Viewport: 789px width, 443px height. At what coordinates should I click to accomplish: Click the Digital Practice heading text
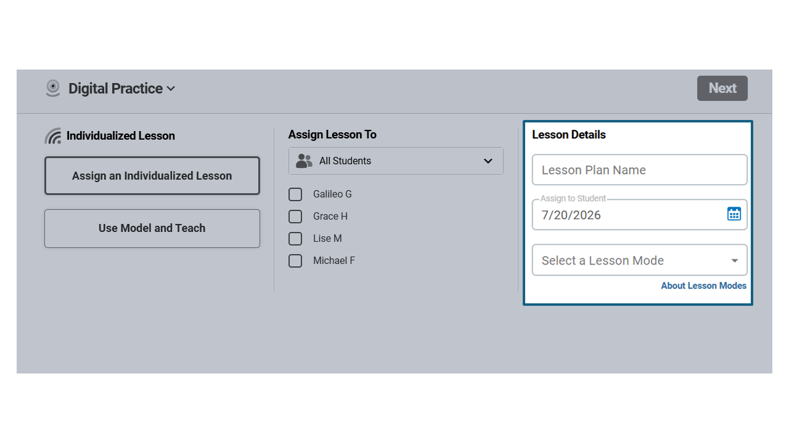pyautogui.click(x=115, y=89)
